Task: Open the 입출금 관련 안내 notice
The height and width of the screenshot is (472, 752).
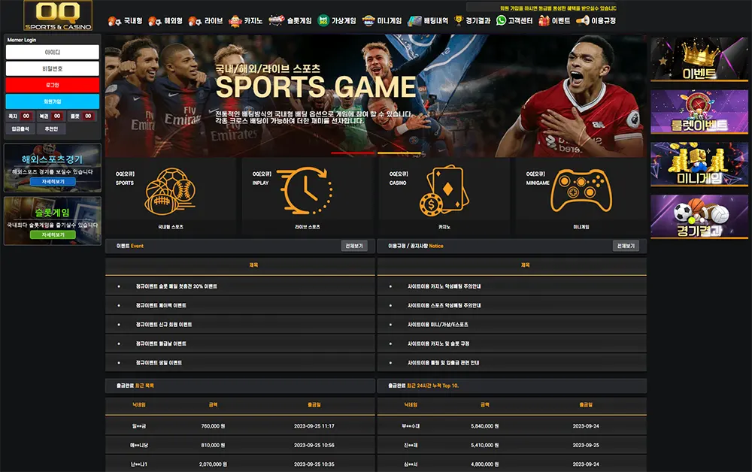Action: [x=443, y=363]
